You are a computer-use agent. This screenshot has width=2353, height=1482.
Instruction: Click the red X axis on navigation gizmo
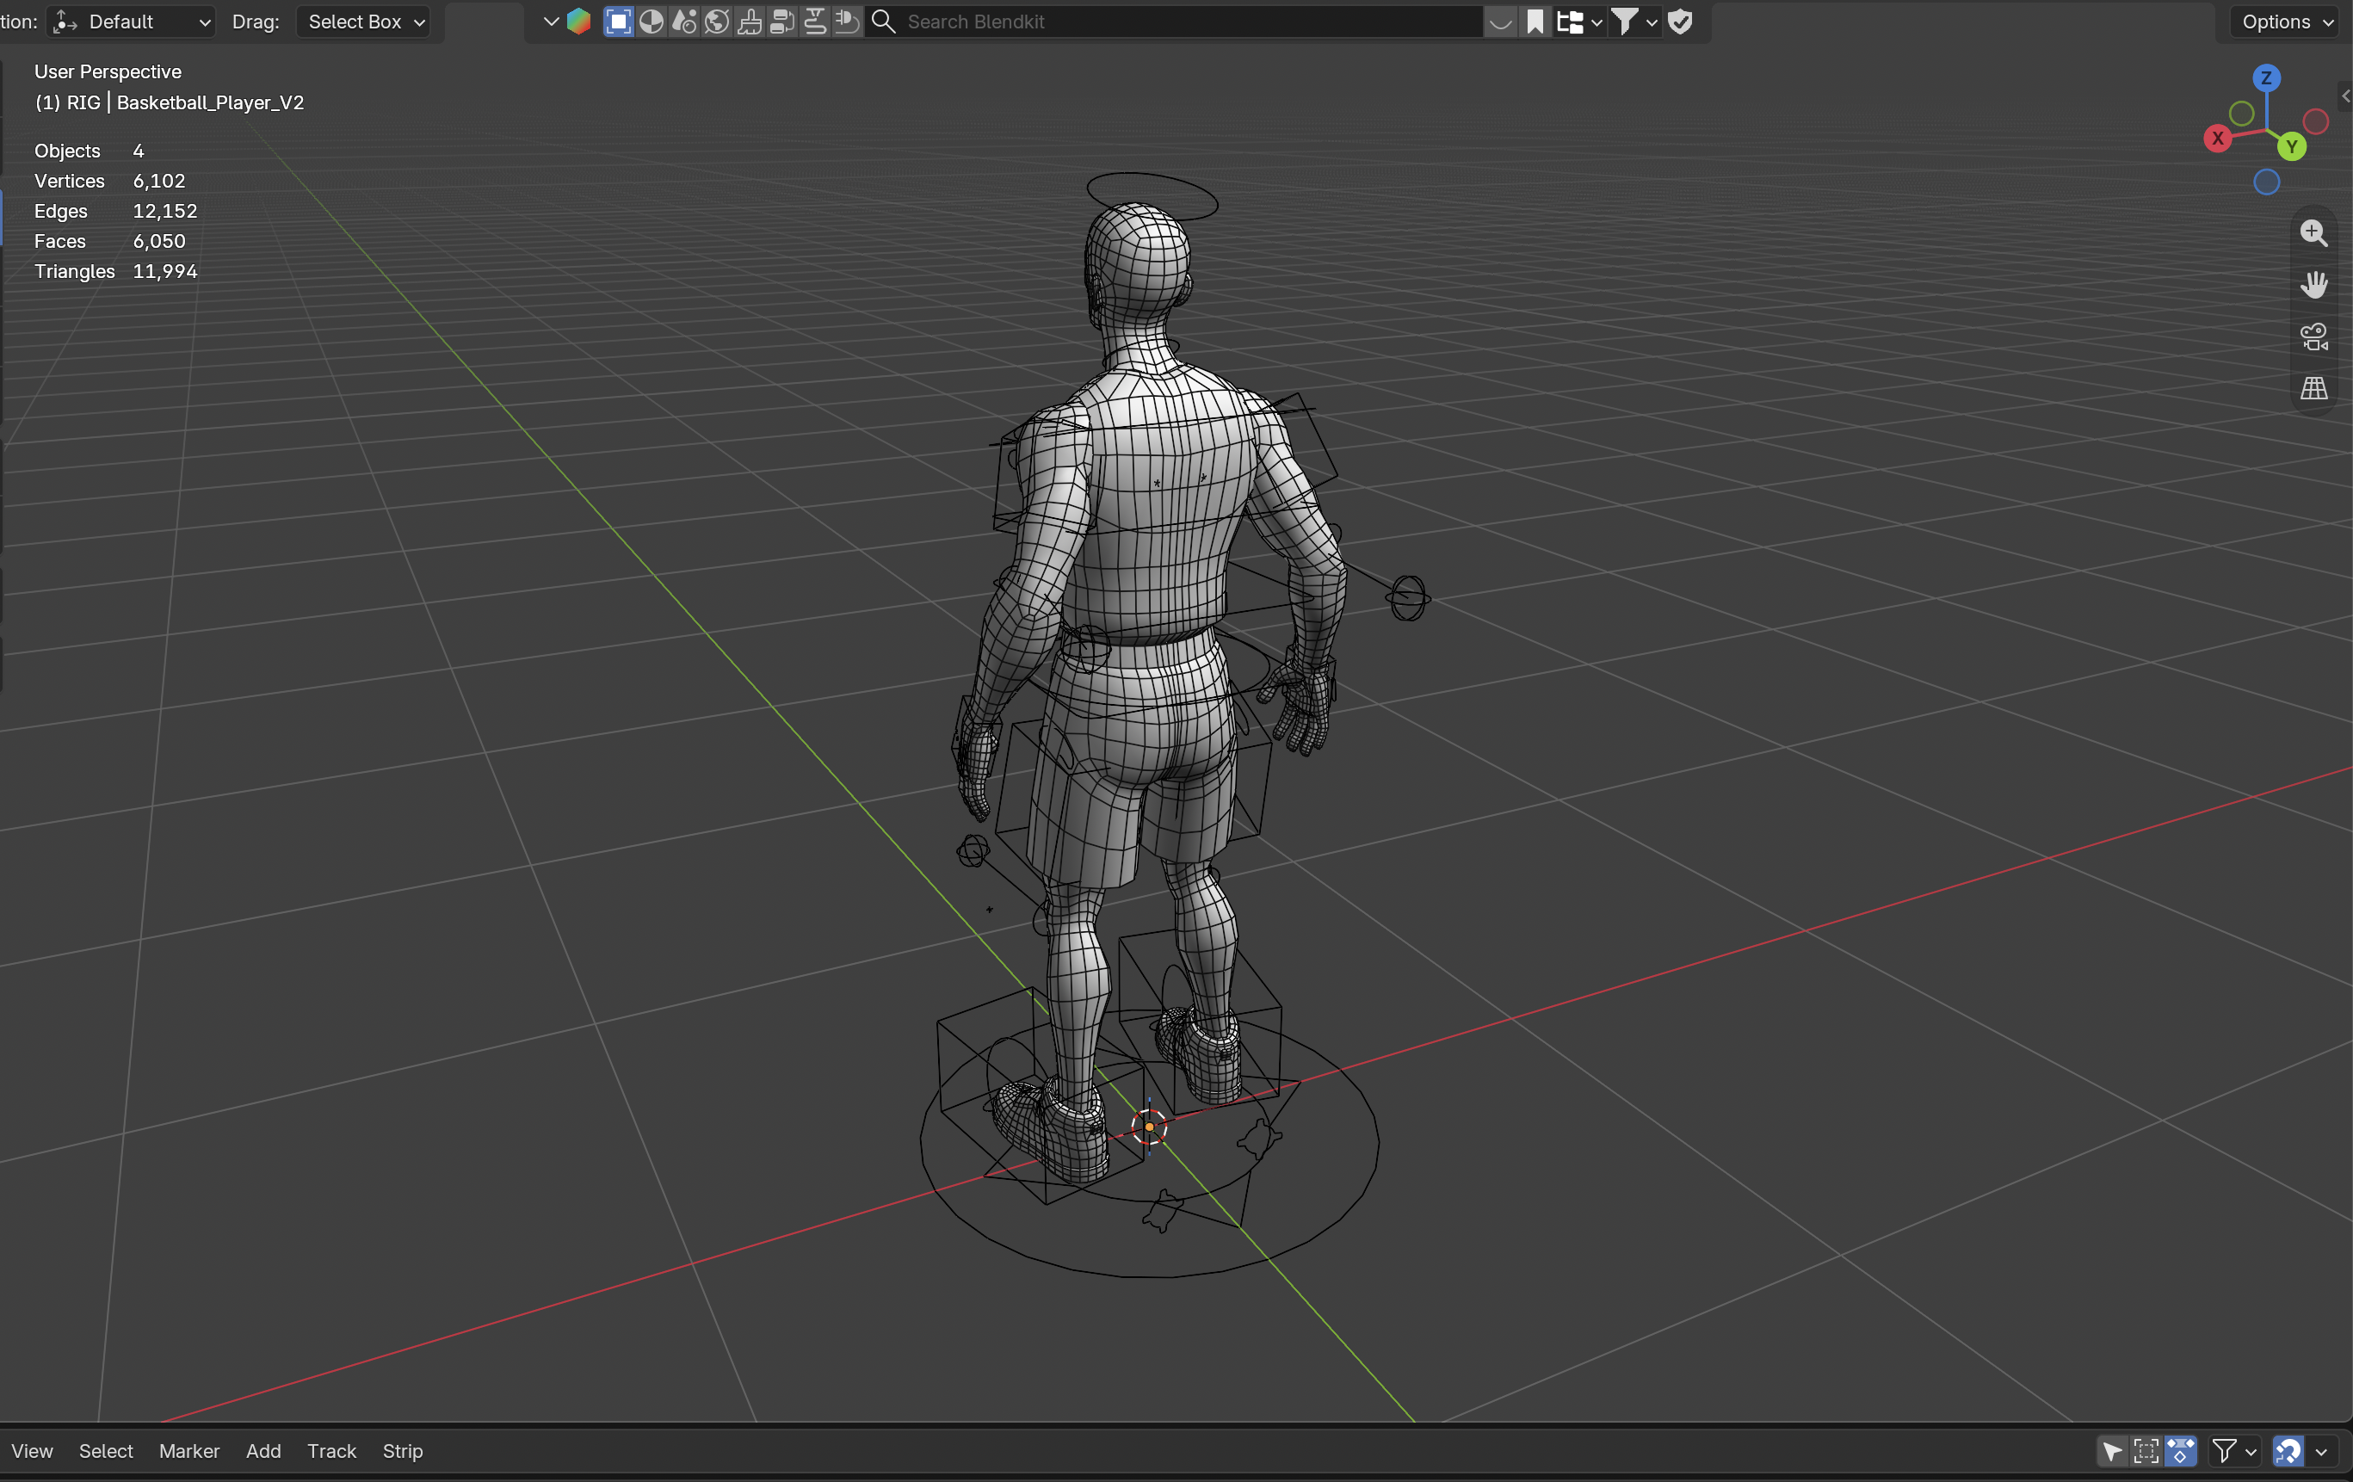pos(2217,139)
